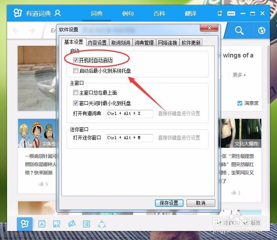Uncheck 窗口关闭时最小化到托盘 checkbox
Image resolution: width=277 pixels, height=240 pixels.
[x=76, y=103]
